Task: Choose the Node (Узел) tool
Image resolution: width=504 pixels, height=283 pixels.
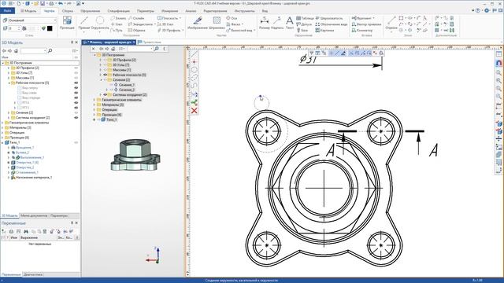Action: [117, 24]
